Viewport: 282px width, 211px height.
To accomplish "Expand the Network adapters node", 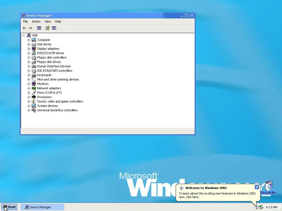I will pos(29,88).
